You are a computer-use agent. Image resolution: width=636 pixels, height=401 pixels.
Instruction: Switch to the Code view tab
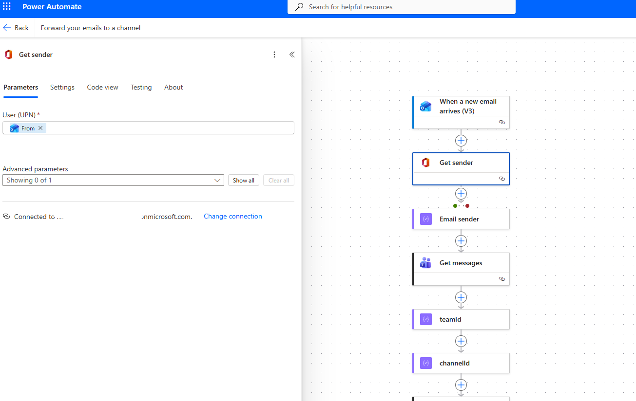coord(102,87)
